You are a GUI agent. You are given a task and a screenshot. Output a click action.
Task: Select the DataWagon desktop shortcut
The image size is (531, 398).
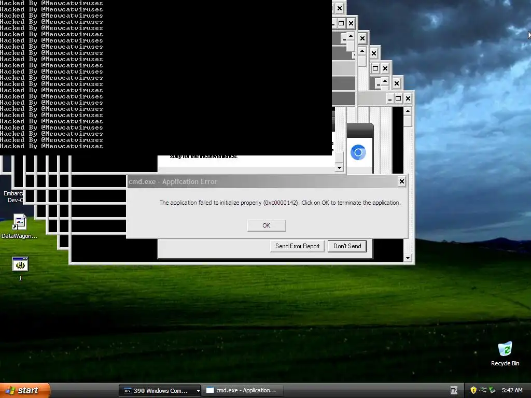tap(19, 226)
